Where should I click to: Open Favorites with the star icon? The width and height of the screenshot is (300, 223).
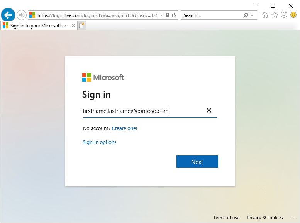pyautogui.click(x=275, y=15)
